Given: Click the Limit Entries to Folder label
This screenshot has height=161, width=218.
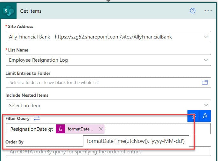Looking at the screenshot, I should 28,73.
